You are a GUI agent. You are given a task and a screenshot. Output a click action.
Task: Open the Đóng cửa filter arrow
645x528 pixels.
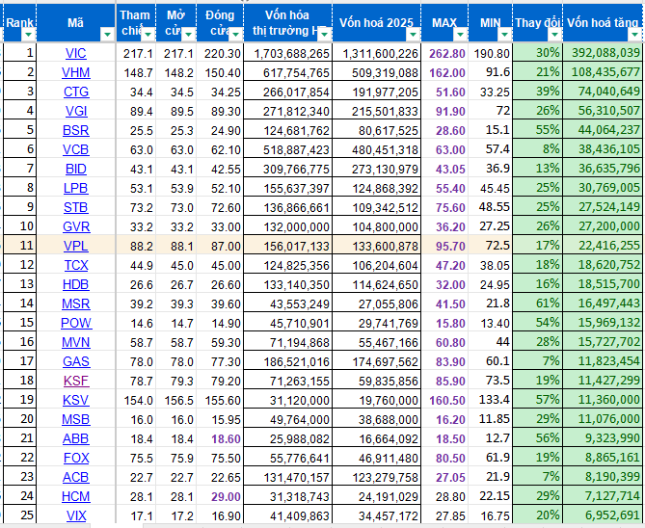point(235,35)
